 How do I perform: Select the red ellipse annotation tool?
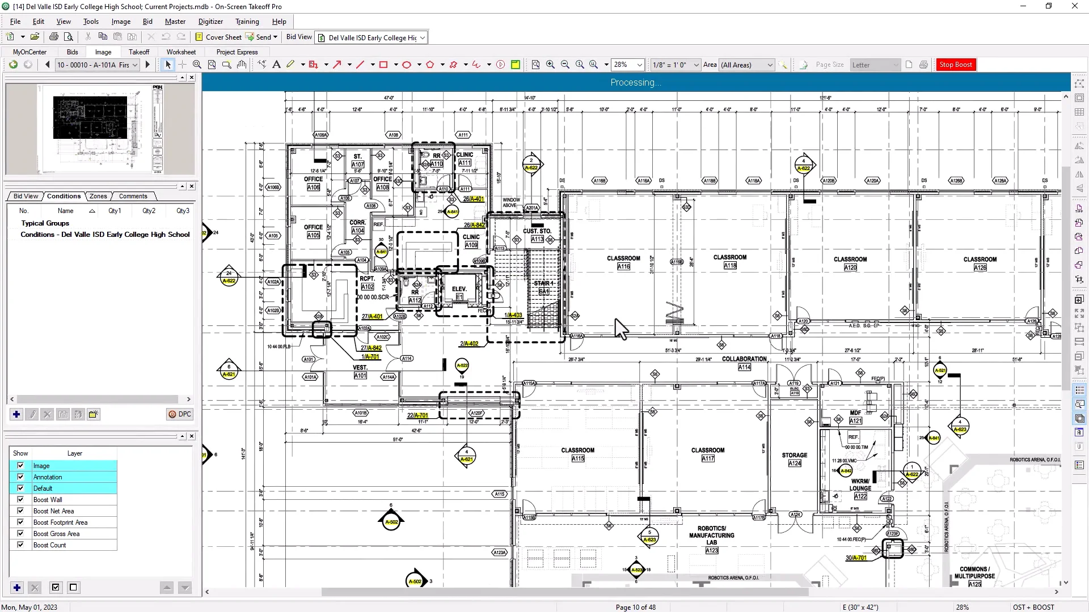point(407,65)
